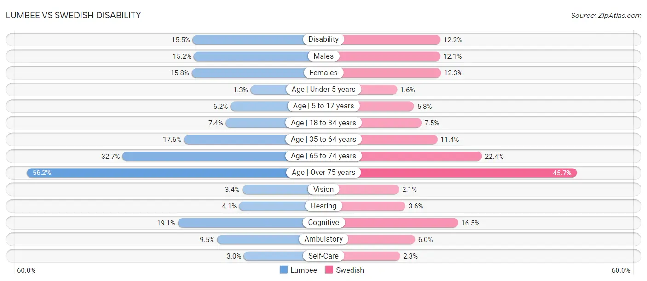Click the blue Lumbee legend swatch
Viewport: 647px width, 281px height.
click(x=284, y=270)
